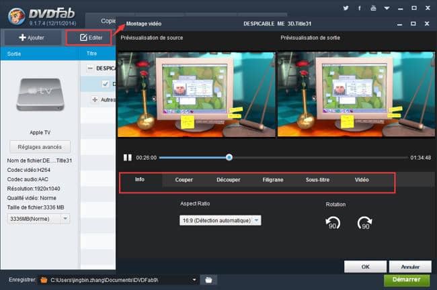437x290 pixels.
Task: Click the Résolution:1920x1040 text
Action: click(34, 189)
